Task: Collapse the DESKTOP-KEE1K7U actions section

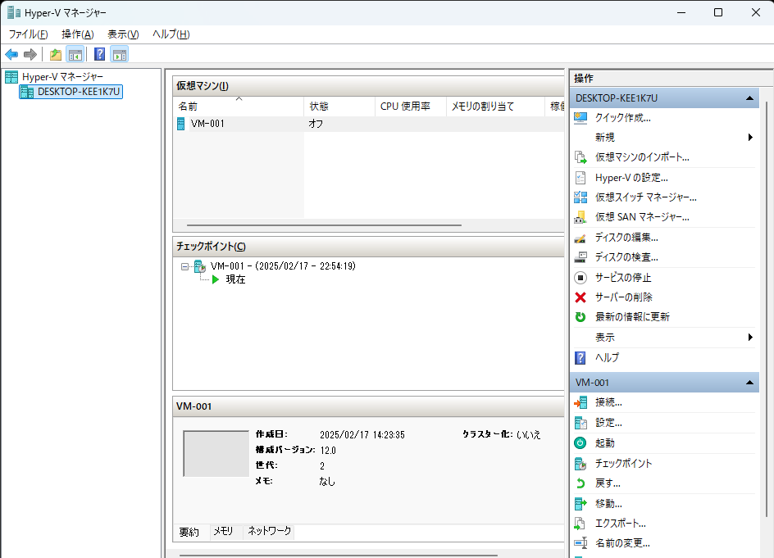Action: point(749,98)
